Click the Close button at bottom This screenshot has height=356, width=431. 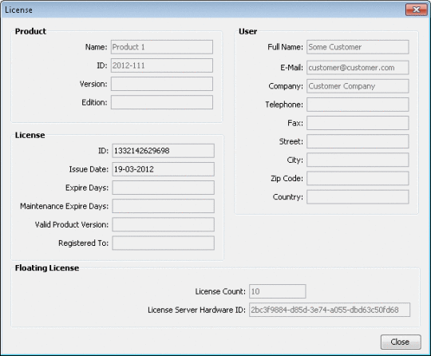coord(401,342)
